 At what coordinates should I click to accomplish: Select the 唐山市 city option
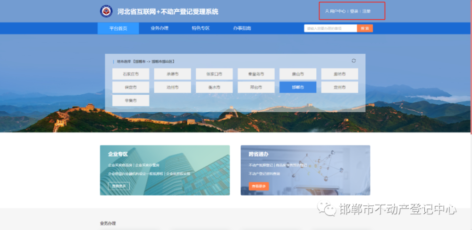298,74
